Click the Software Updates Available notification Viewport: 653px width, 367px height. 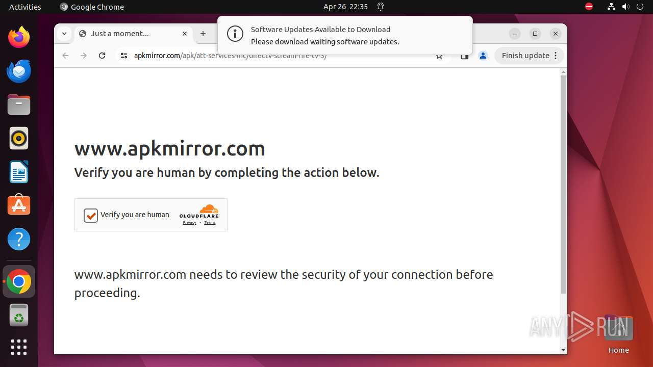click(345, 36)
